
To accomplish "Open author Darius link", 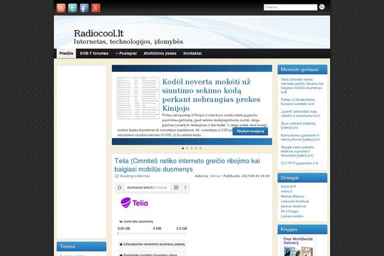I will click(215, 176).
